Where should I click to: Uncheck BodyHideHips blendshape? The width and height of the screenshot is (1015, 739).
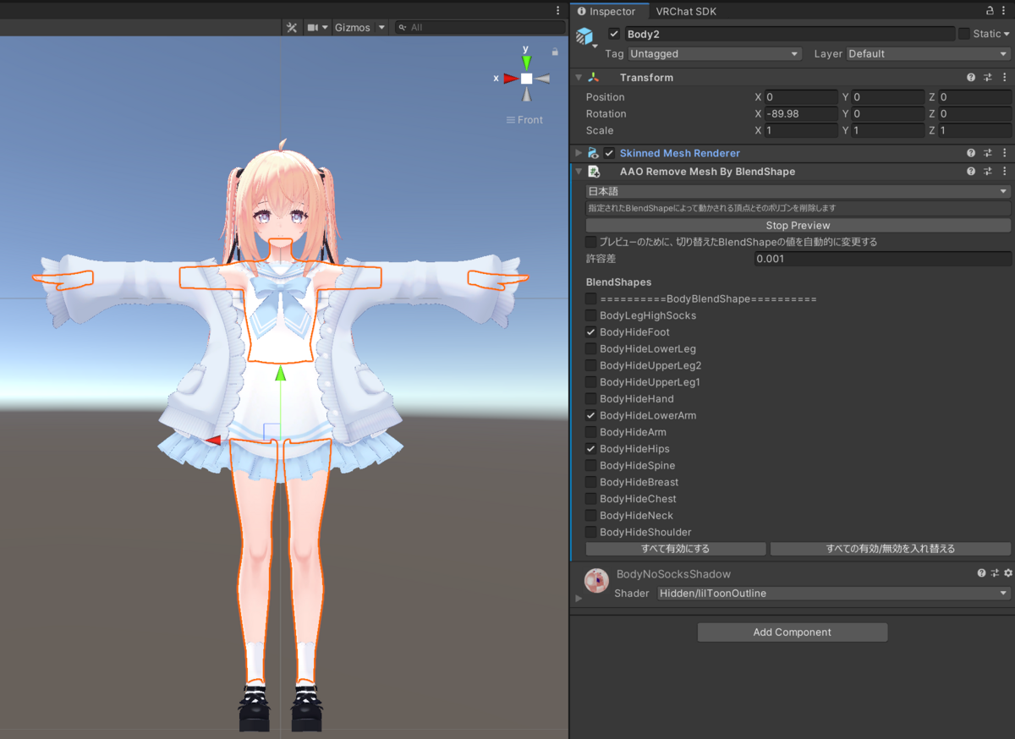point(590,449)
